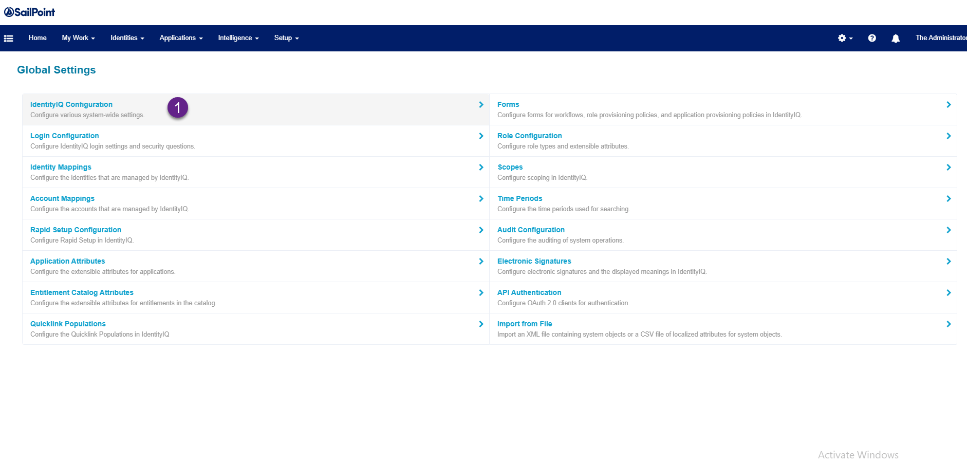The height and width of the screenshot is (463, 967).
Task: Open the Intelligence menu
Action: pyautogui.click(x=238, y=38)
